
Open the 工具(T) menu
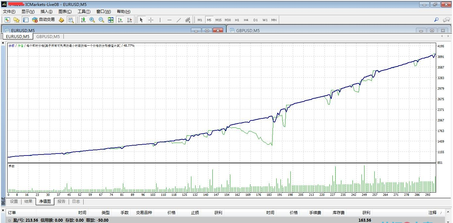(x=84, y=12)
